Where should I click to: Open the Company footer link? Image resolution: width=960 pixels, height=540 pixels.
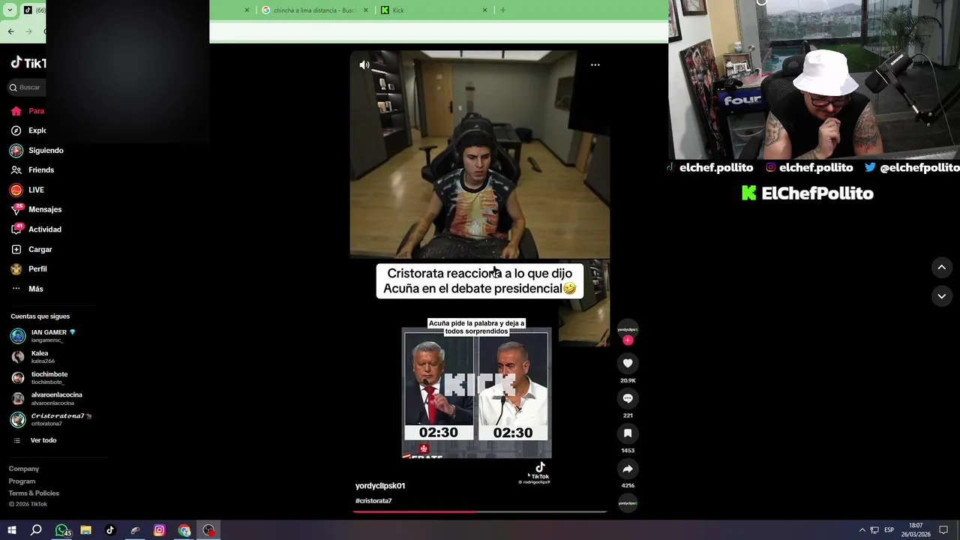[x=24, y=469]
